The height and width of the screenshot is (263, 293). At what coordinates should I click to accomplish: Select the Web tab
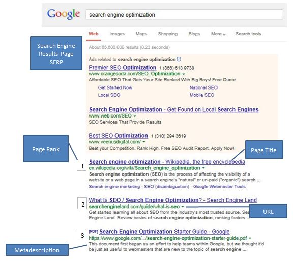tap(94, 34)
